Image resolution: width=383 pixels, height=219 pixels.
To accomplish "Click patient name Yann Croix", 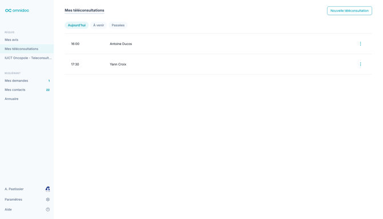I will click(x=118, y=64).
